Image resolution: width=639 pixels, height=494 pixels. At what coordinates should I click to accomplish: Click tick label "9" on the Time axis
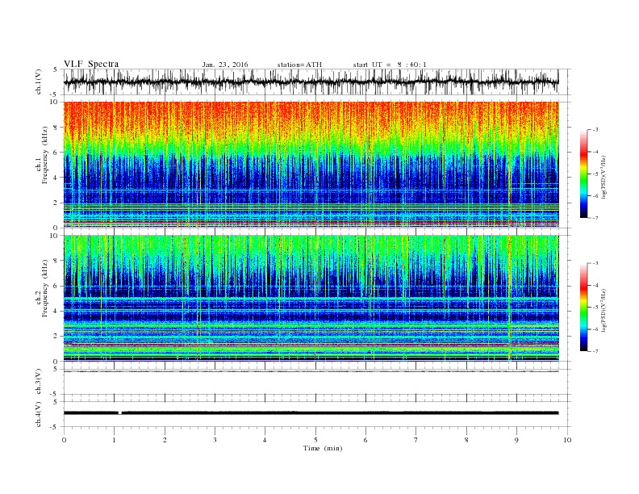point(516,440)
